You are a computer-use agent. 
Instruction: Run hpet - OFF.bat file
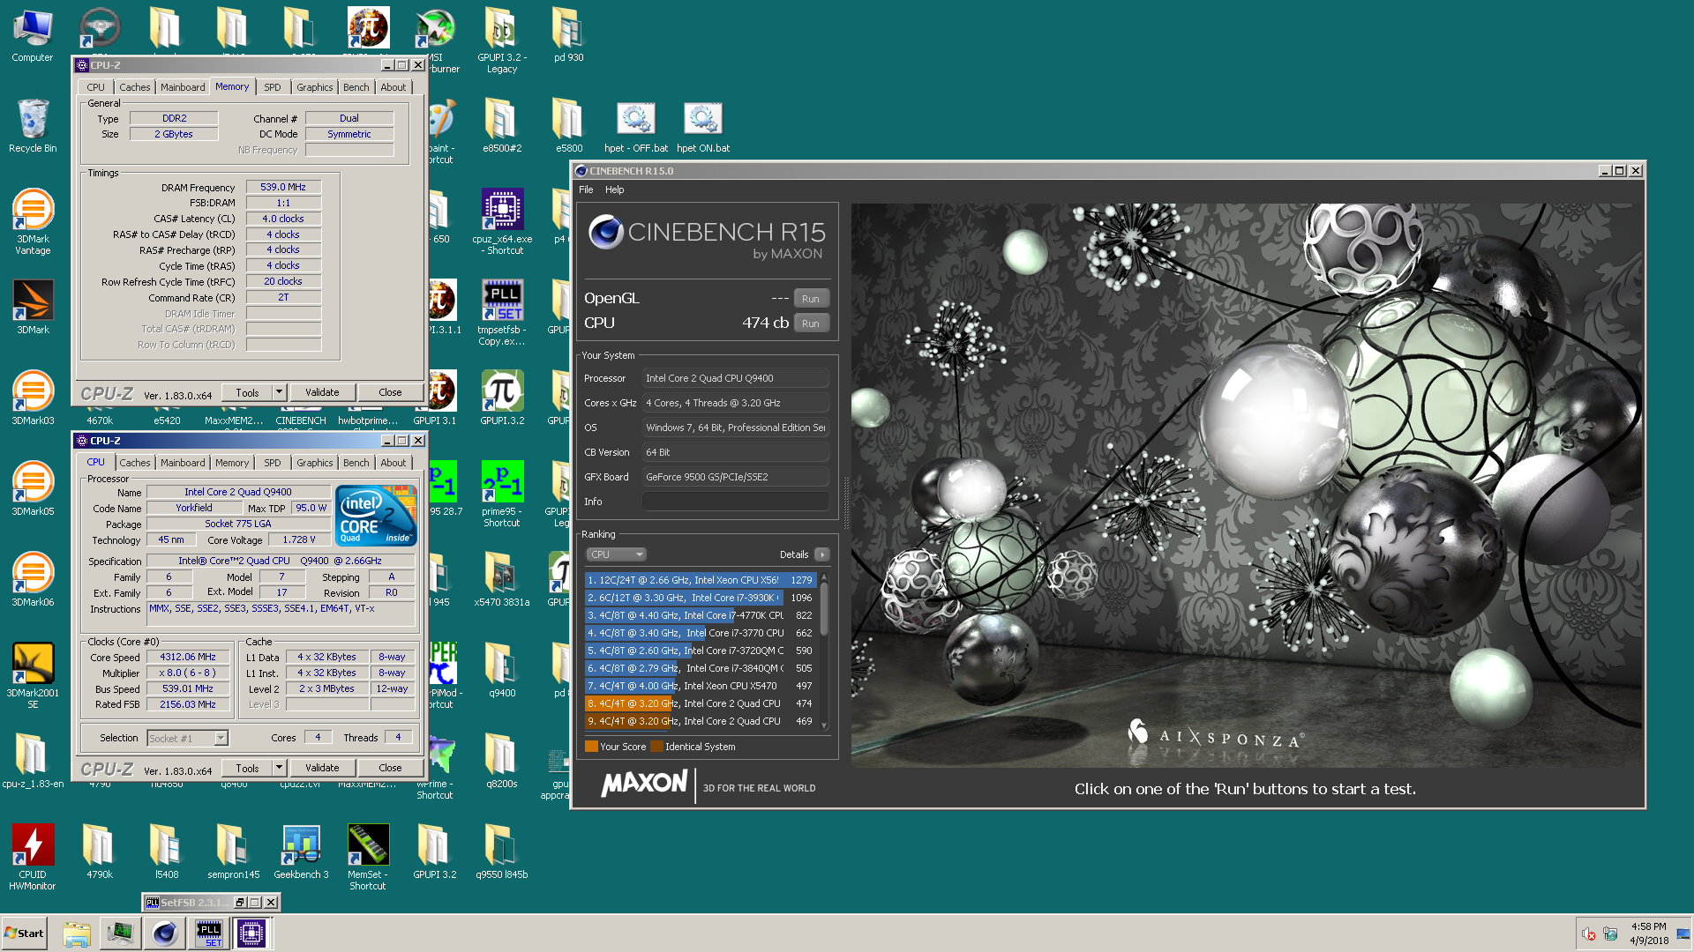coord(636,126)
